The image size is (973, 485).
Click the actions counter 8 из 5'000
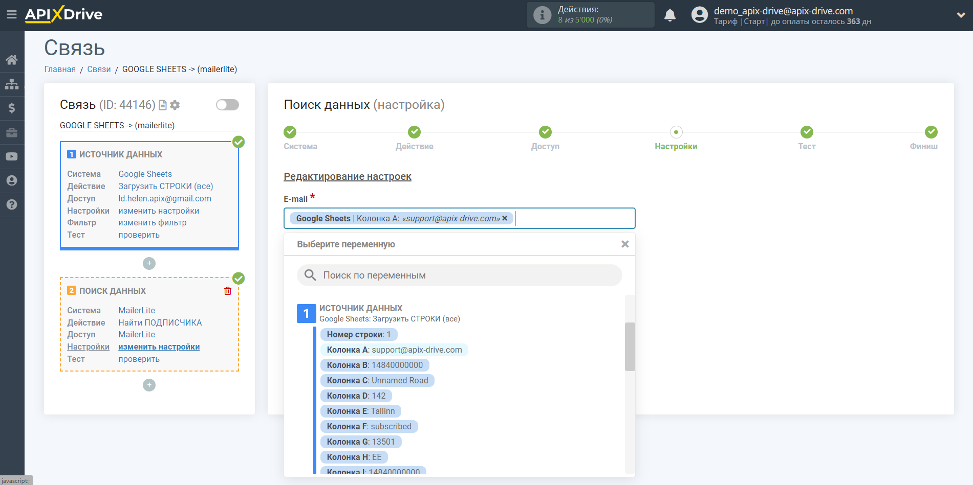point(585,20)
